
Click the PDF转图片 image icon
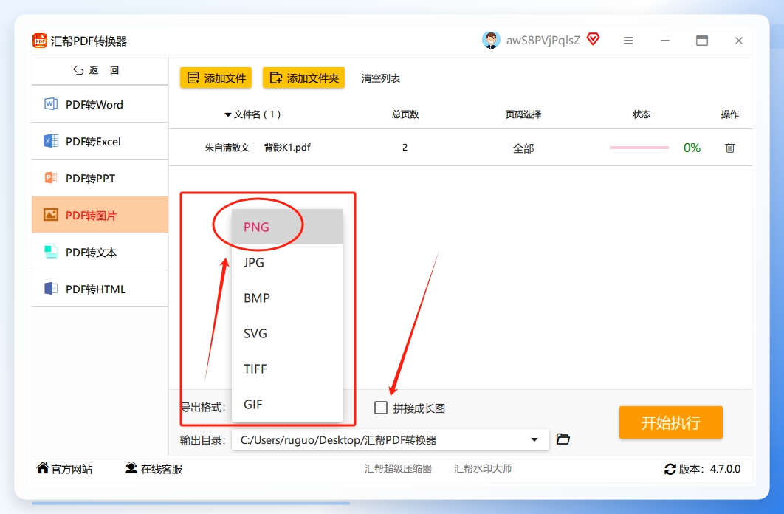point(50,214)
